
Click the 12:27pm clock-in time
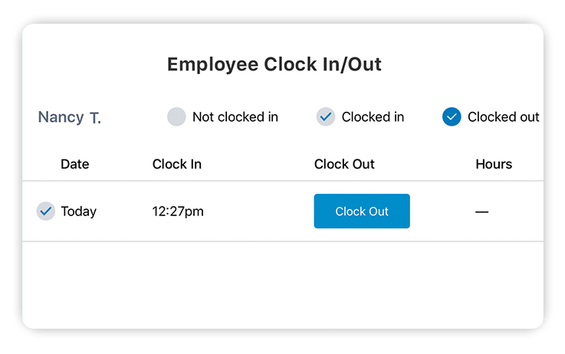(178, 211)
